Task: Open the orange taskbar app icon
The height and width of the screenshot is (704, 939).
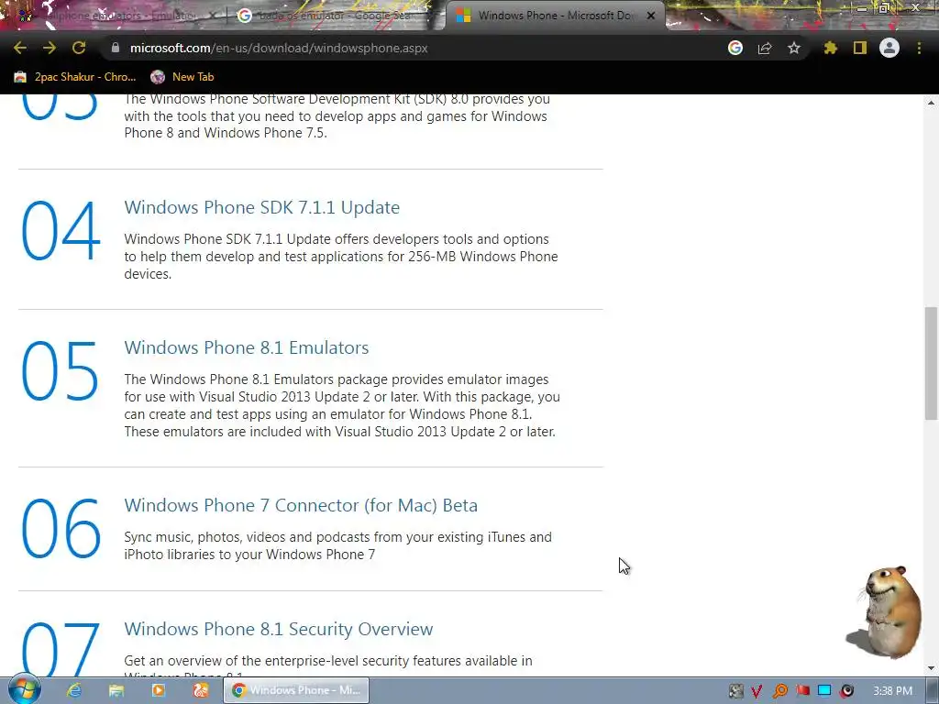Action: (201, 690)
